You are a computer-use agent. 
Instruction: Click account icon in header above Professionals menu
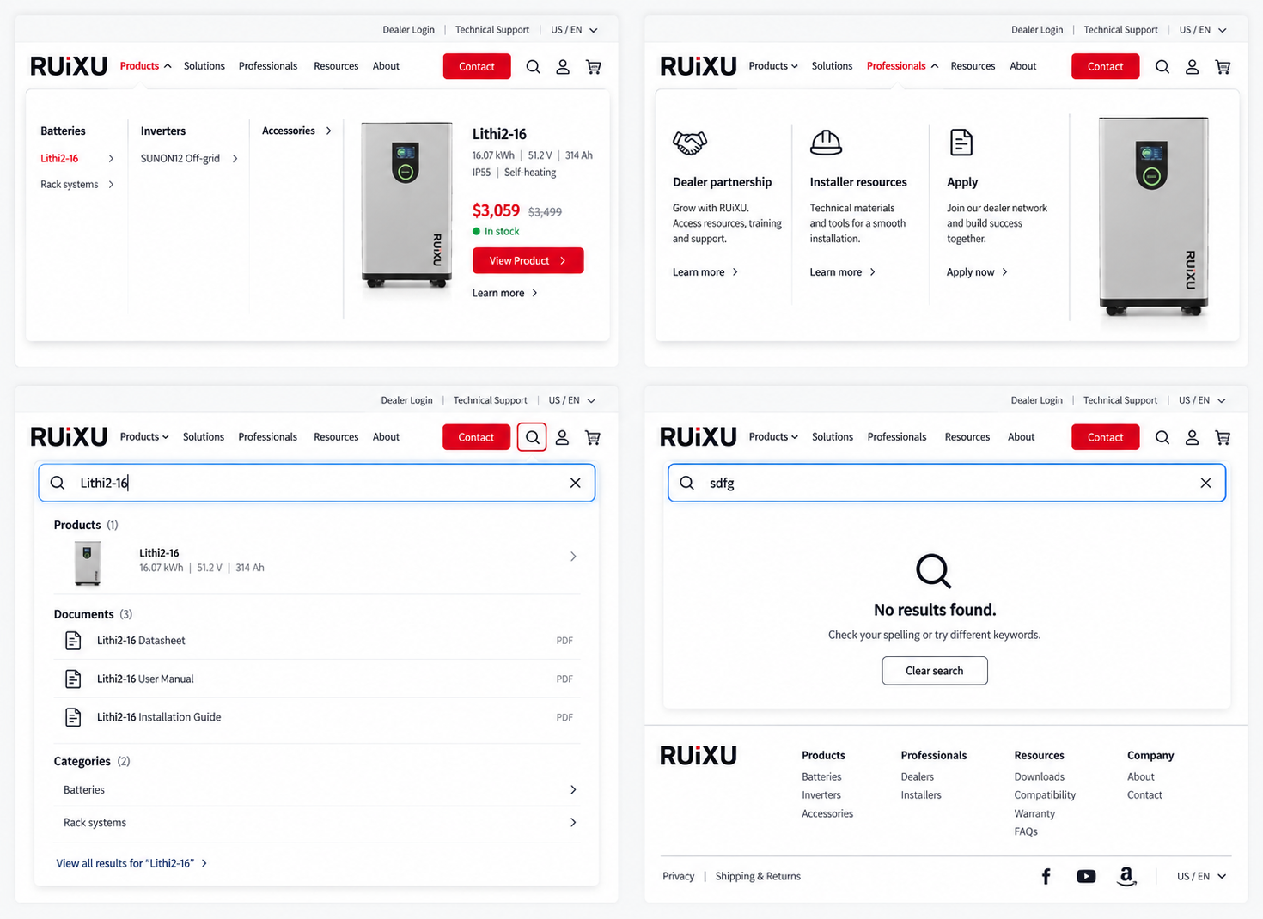pyautogui.click(x=1192, y=66)
